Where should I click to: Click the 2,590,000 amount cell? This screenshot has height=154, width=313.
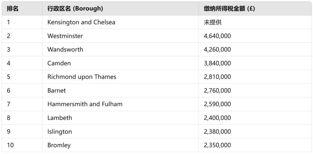tap(255, 104)
